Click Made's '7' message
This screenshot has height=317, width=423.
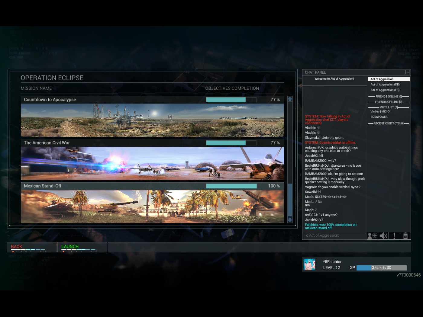(311, 210)
